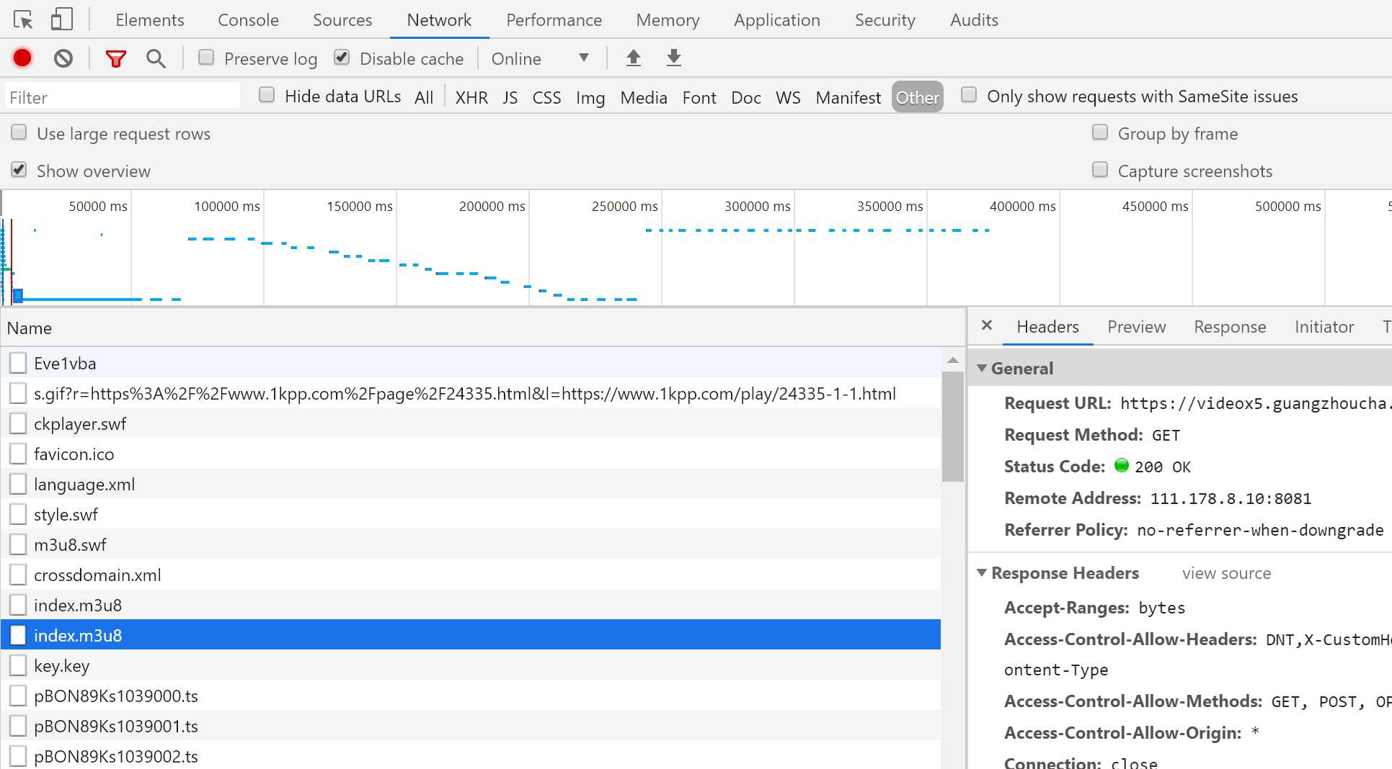Filter requests by XHR type
This screenshot has height=769, width=1392.
click(471, 97)
